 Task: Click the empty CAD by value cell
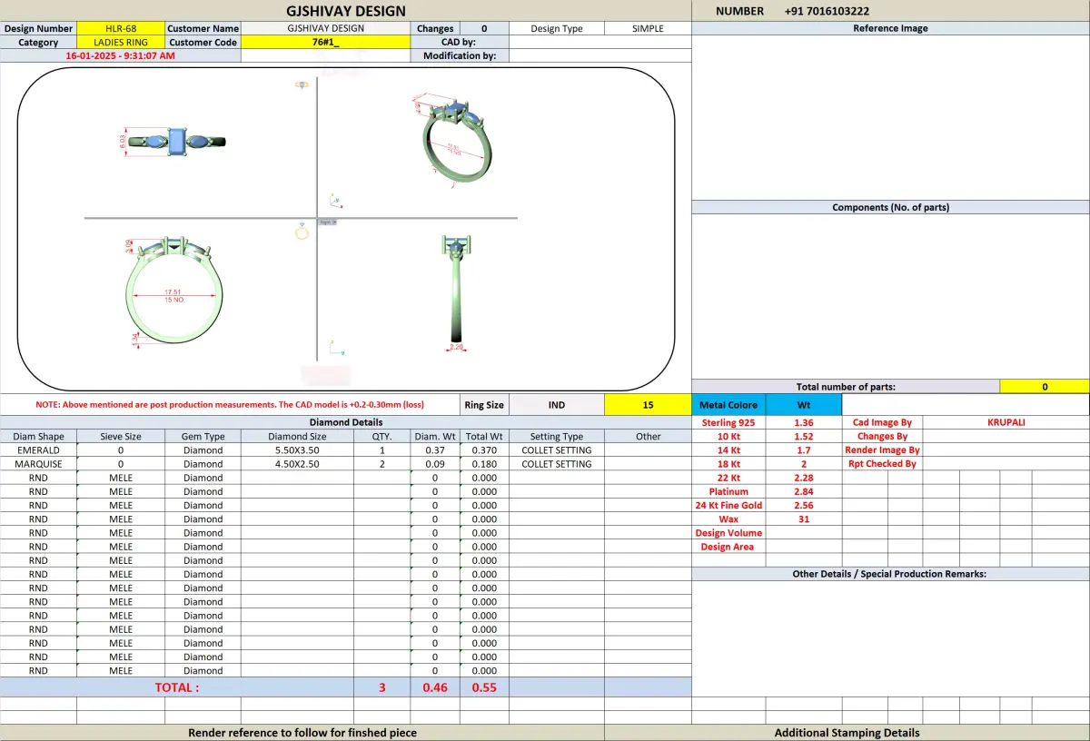pos(600,42)
